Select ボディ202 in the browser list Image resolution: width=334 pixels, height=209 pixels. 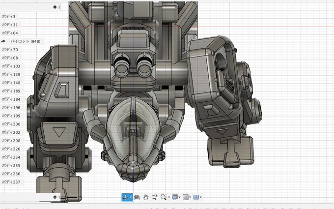(11, 132)
